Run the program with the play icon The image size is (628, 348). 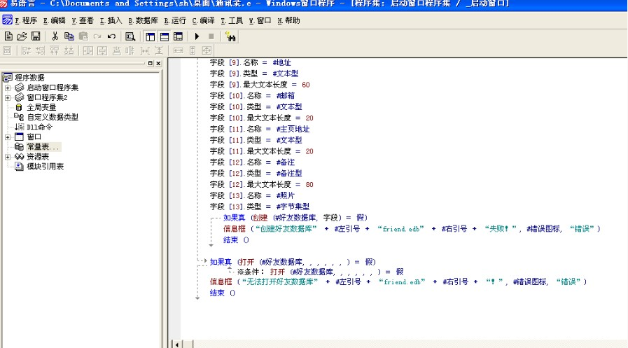[197, 36]
